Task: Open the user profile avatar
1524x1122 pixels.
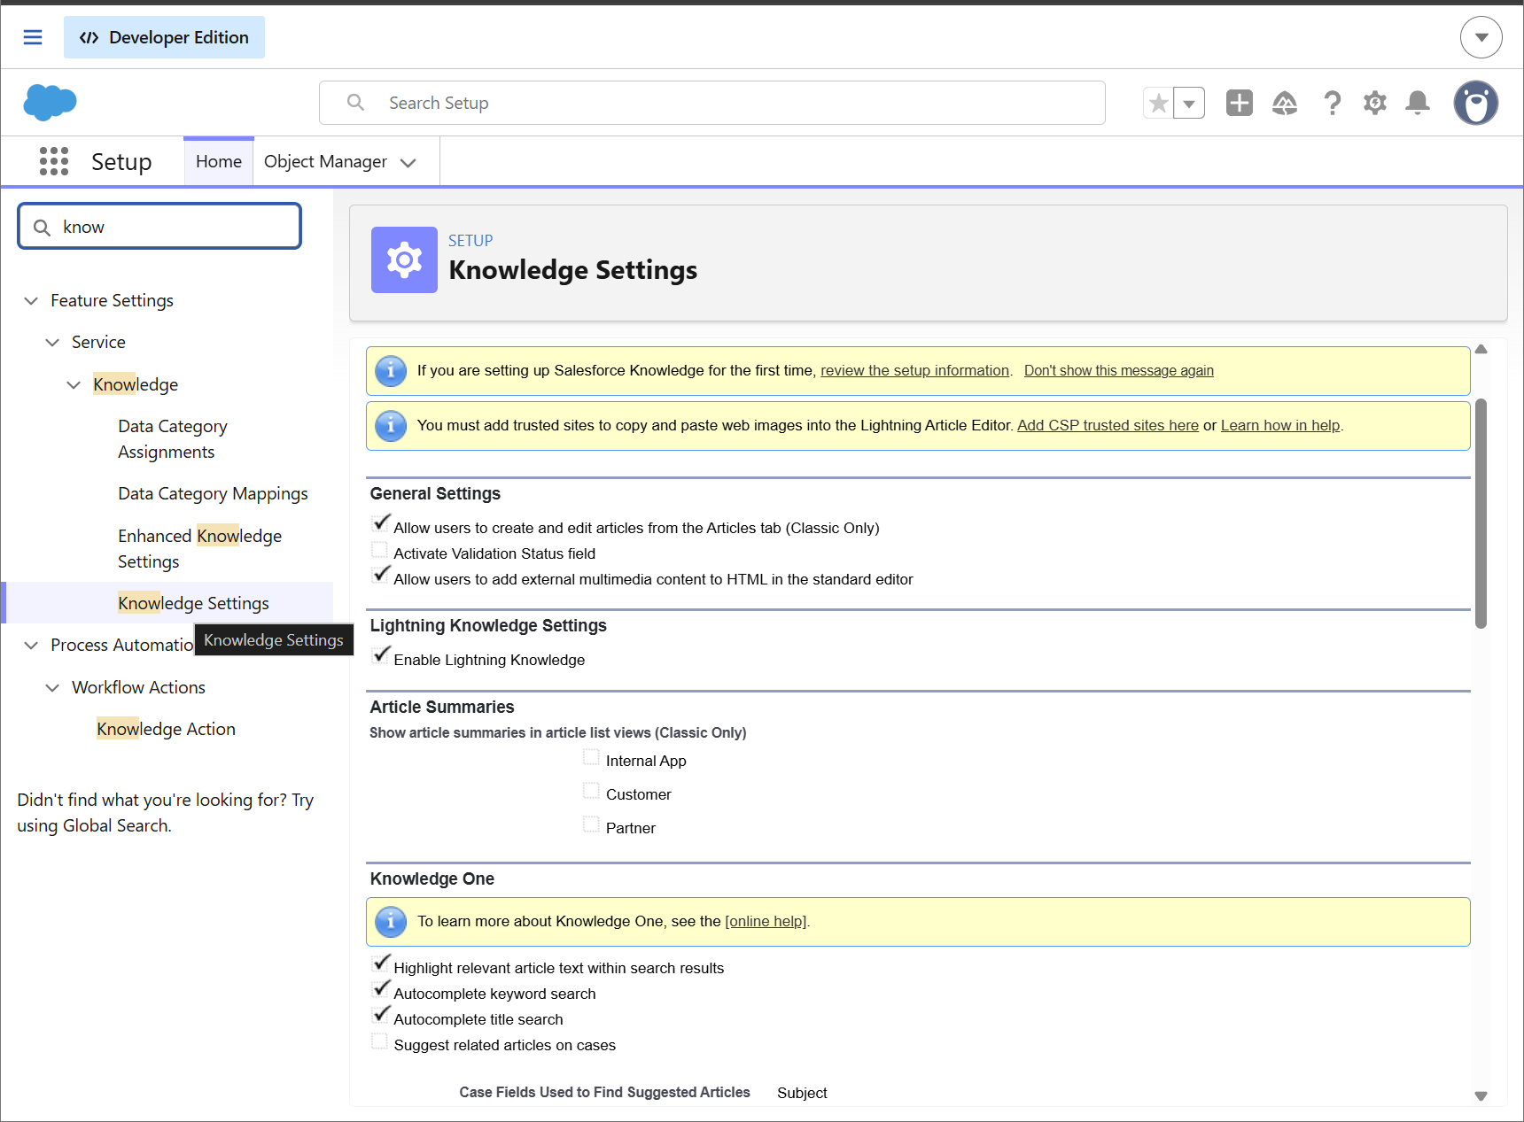Action: pyautogui.click(x=1475, y=103)
